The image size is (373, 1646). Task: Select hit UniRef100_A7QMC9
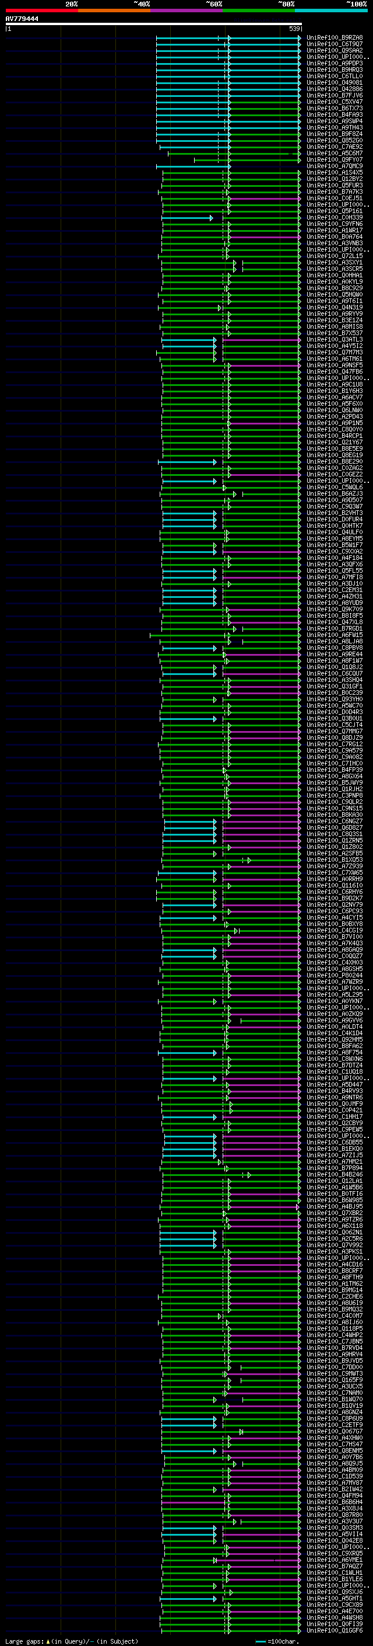335,166
